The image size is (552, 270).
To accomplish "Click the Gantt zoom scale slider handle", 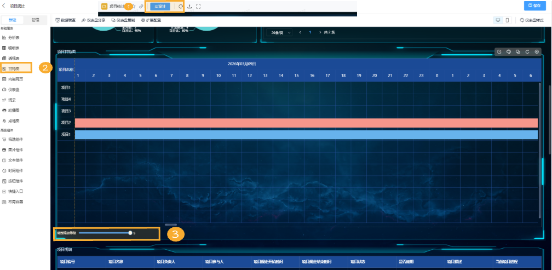I will click(130, 233).
